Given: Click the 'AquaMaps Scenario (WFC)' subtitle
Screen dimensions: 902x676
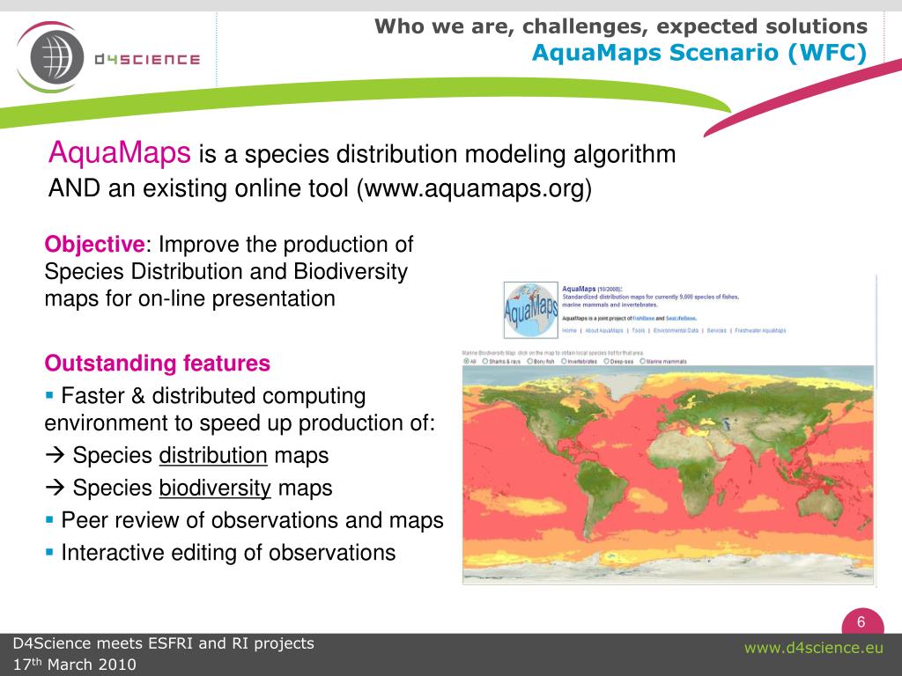Looking at the screenshot, I should 699,53.
